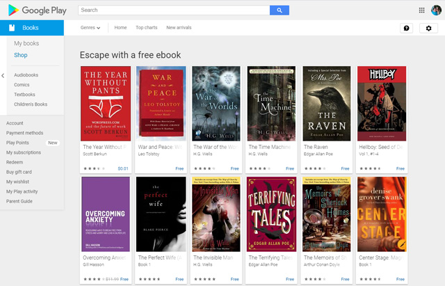
Task: Open the Top charts tab
Action: 147,28
